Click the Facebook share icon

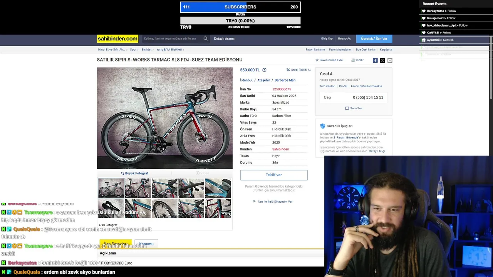pos(375,60)
